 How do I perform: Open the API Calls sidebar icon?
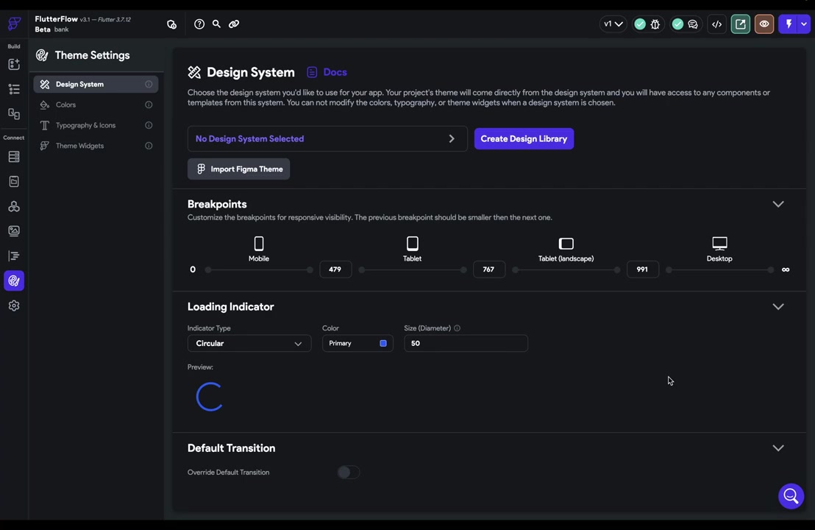(14, 207)
